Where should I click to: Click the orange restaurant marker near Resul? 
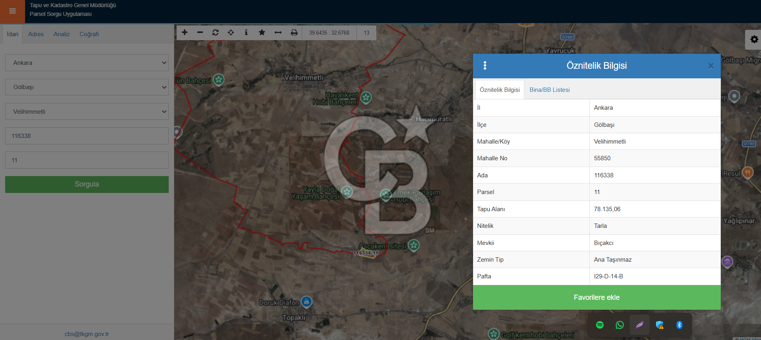click(748, 173)
